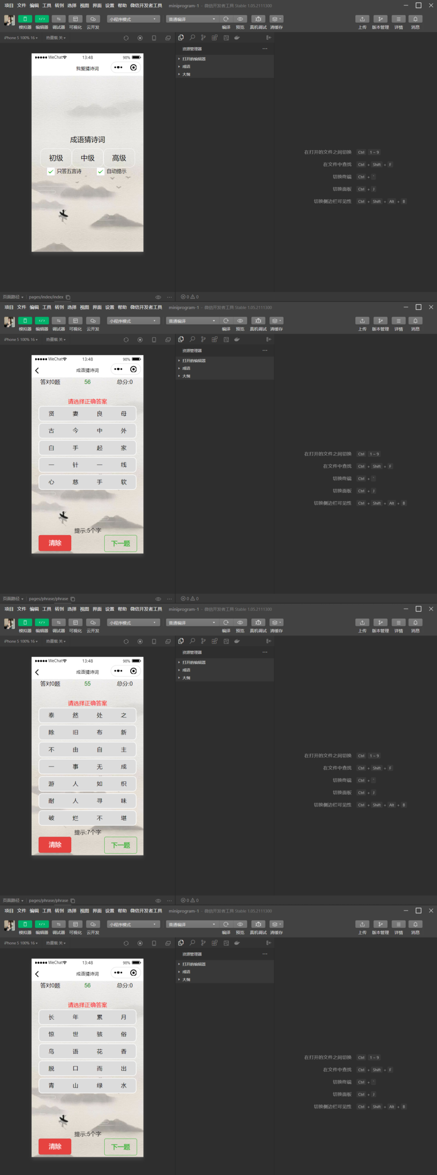
Task: Open the 微信开发者工具 menu in top window
Action: point(146,6)
